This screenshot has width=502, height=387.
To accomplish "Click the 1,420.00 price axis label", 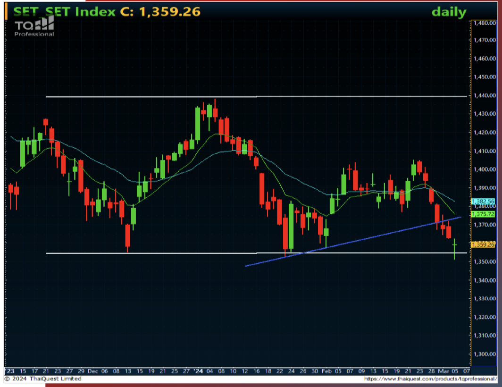I will (x=485, y=132).
